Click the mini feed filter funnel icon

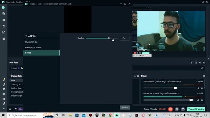click(x=192, y=63)
